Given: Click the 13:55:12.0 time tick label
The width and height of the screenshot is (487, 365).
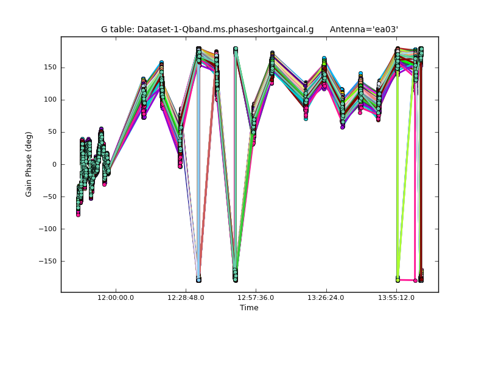Looking at the screenshot, I should (x=396, y=297).
